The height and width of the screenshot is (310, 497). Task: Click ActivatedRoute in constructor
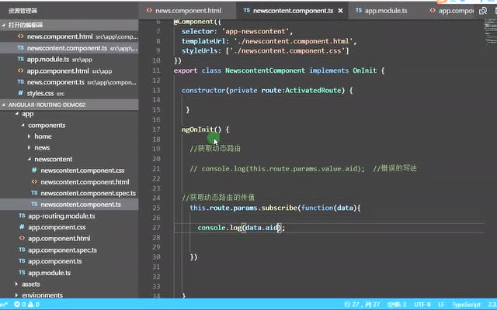tap(313, 91)
